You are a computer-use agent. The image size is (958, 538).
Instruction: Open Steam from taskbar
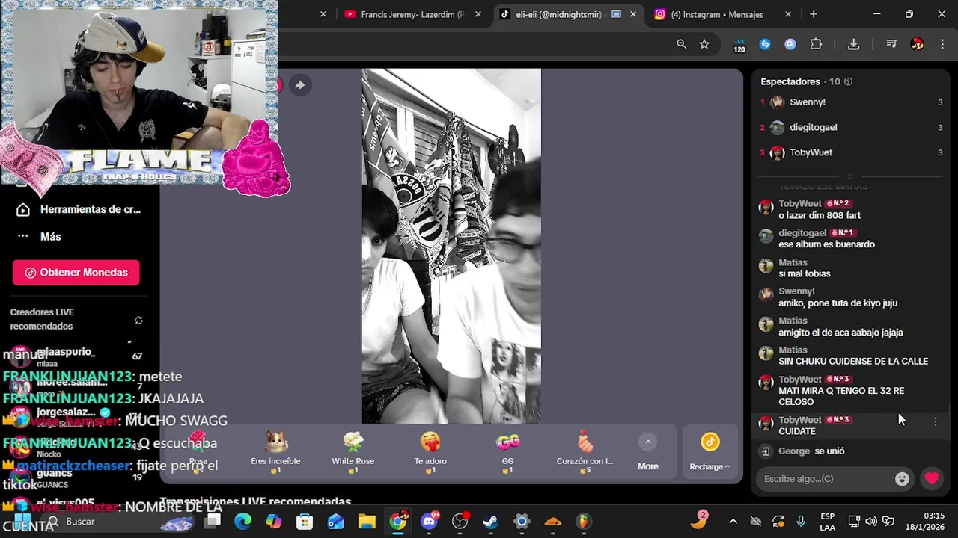[490, 522]
